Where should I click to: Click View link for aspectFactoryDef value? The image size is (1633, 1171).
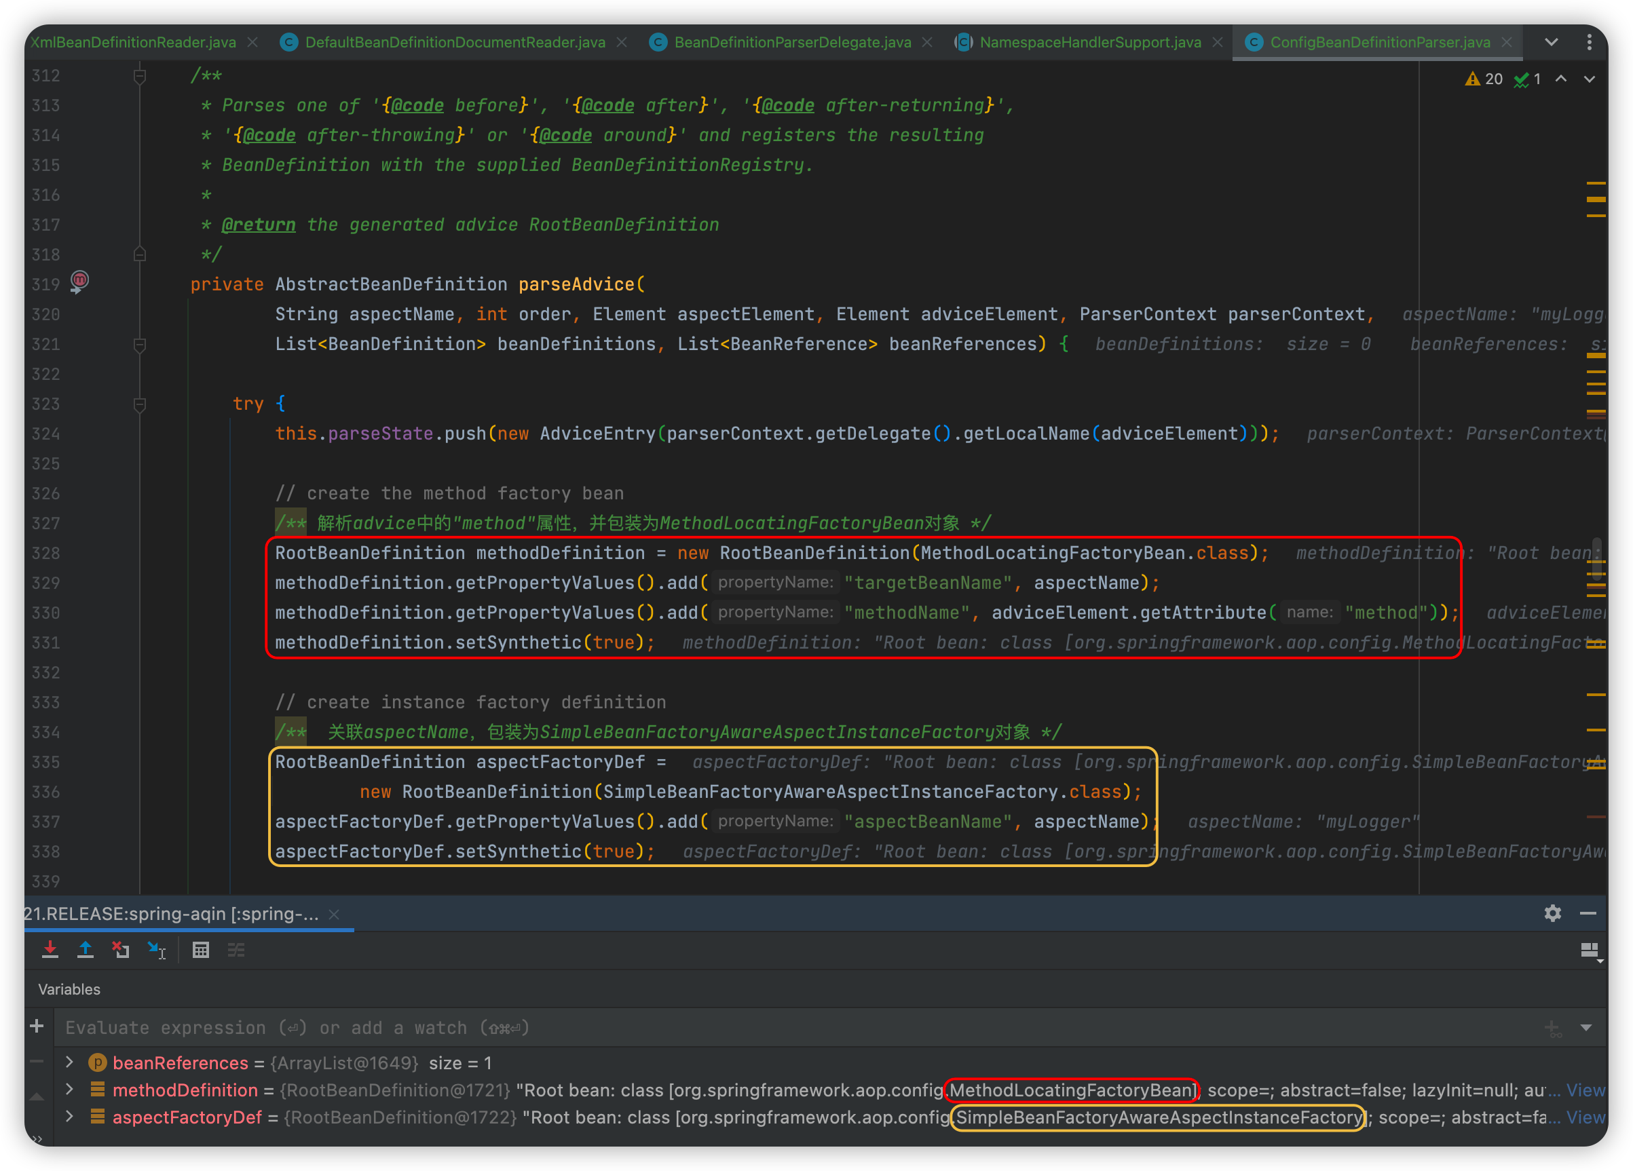coord(1585,1117)
